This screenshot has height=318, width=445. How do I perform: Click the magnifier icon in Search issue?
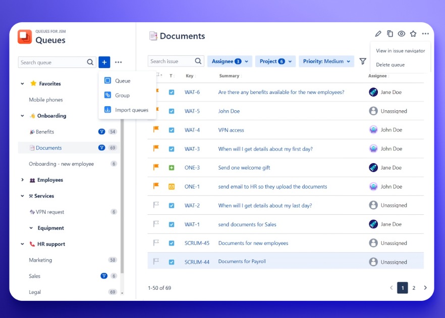coord(199,61)
